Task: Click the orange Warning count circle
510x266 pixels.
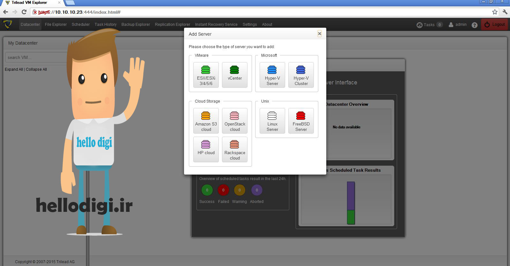Action: [x=240, y=190]
